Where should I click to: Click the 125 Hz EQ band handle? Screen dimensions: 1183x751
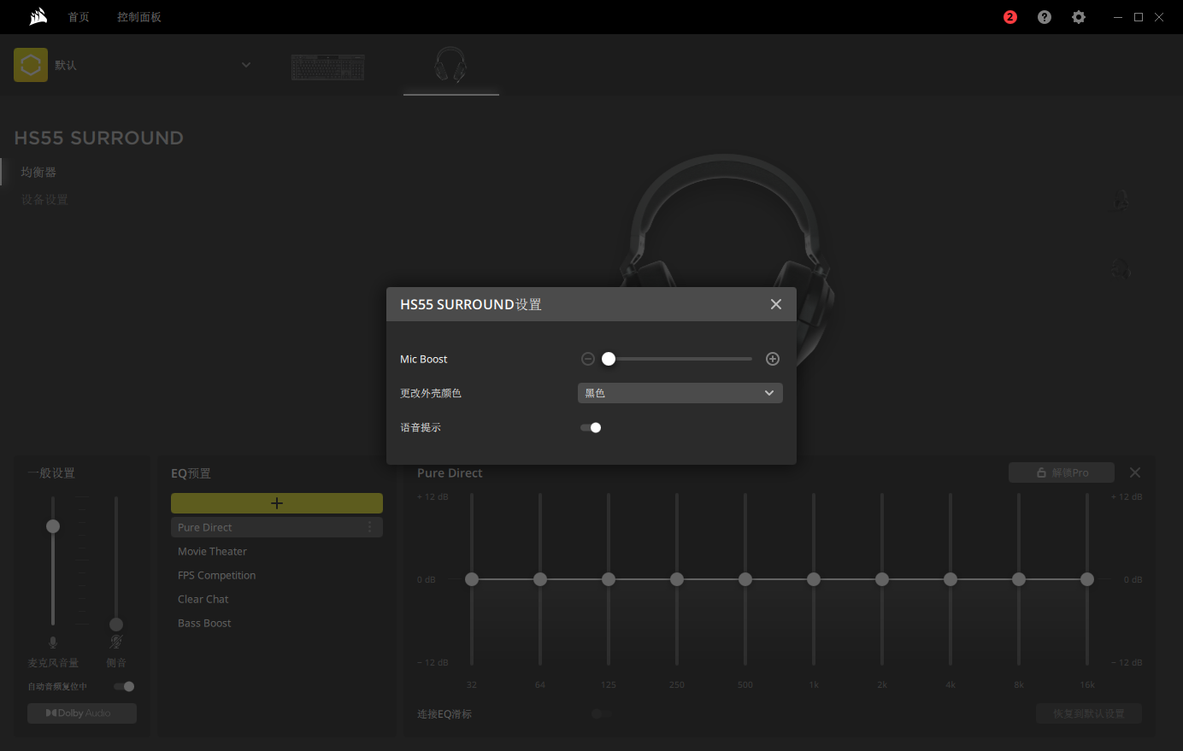coord(609,579)
